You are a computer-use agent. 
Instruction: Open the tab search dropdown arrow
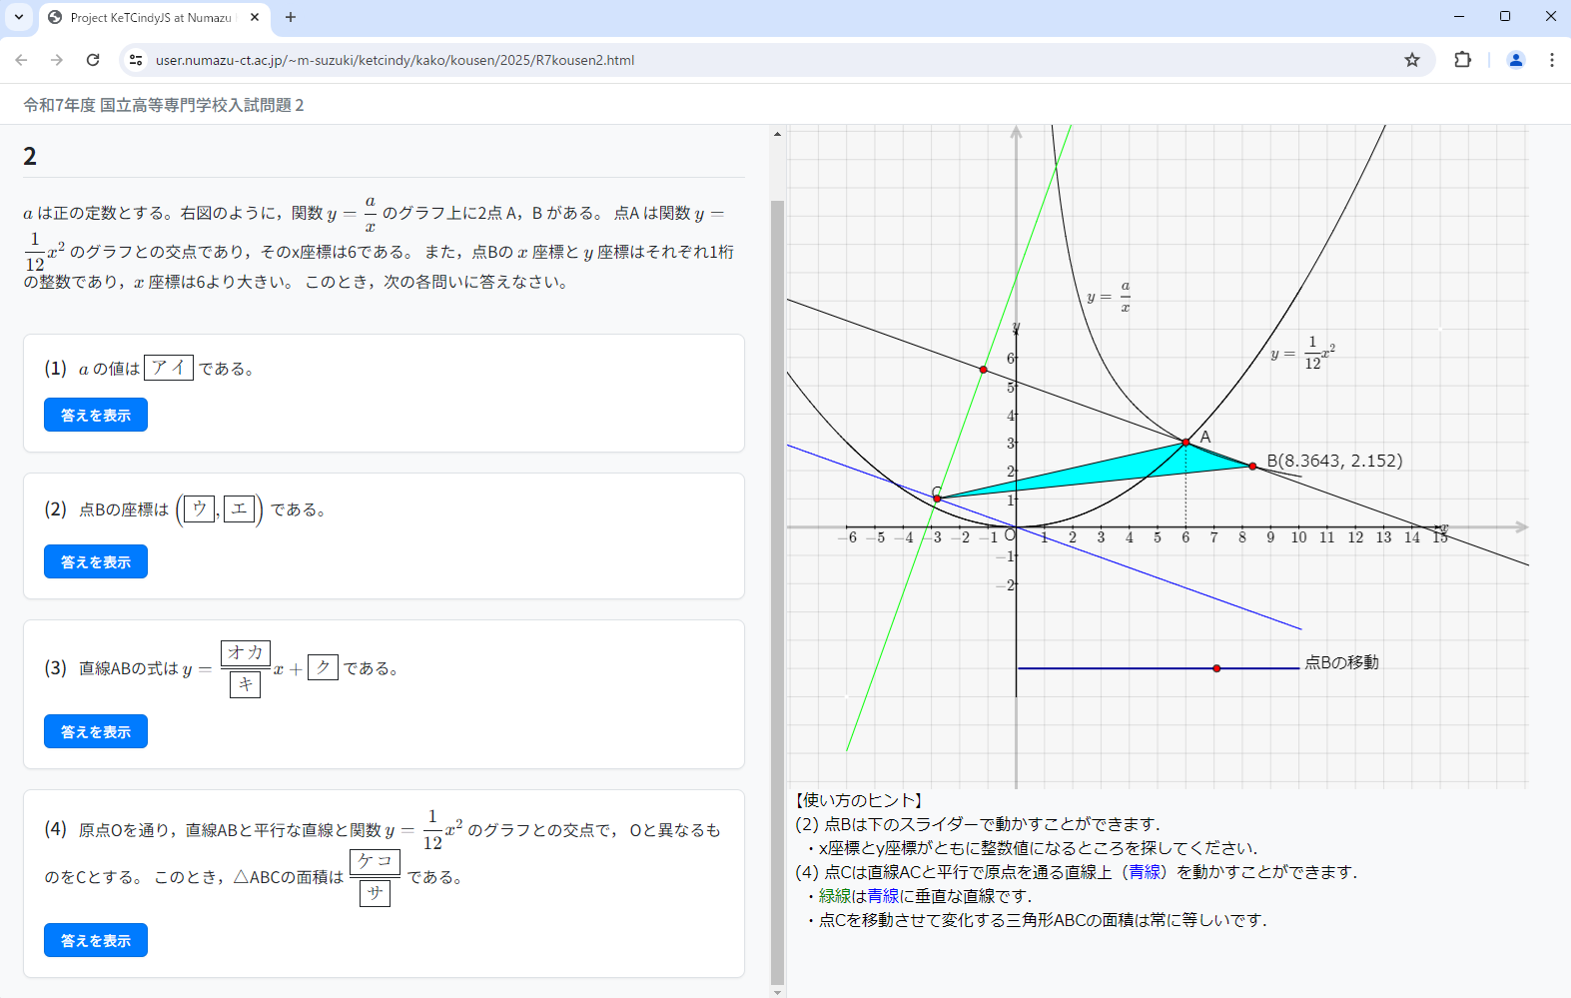coord(18,17)
